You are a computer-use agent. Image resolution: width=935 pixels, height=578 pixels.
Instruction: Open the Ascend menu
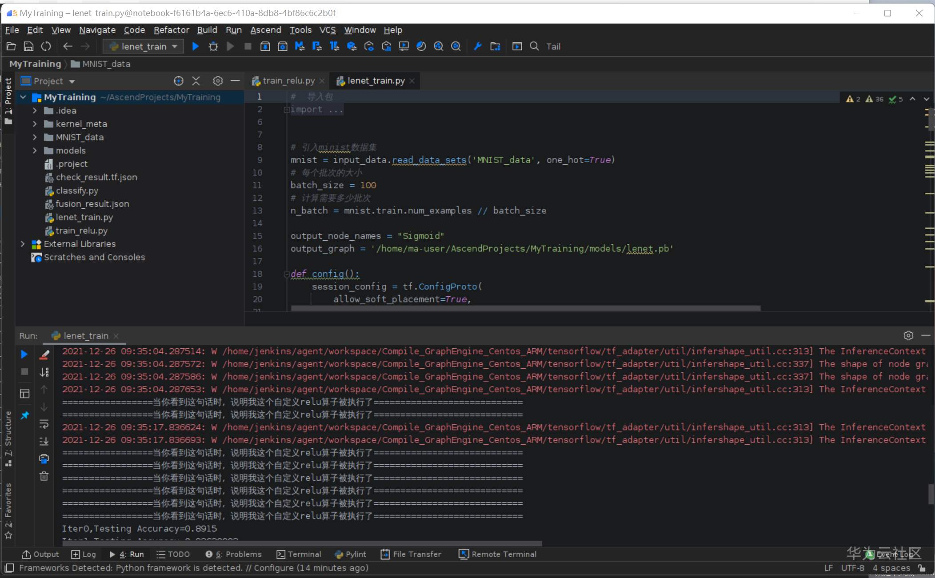coord(265,30)
